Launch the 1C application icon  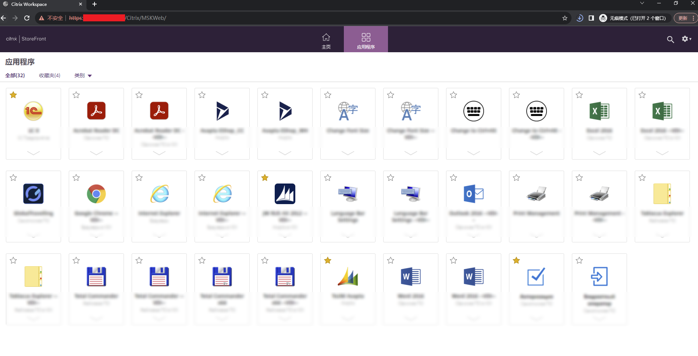33,111
